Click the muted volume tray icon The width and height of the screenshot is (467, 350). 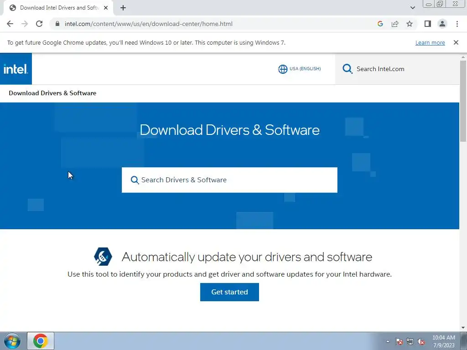tap(421, 341)
